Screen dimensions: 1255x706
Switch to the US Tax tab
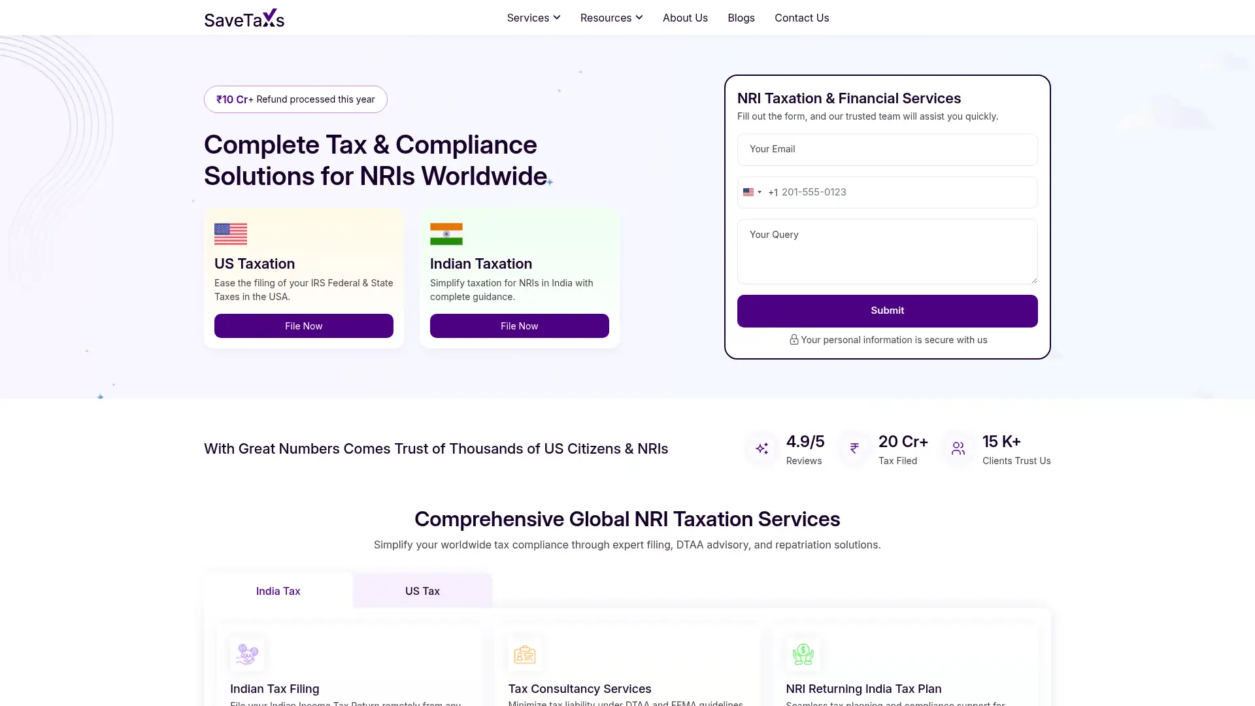tap(422, 590)
